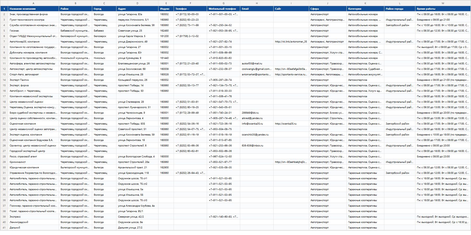This screenshot has height=235, width=471.
Task: Select address 'переулок Ухтомского, 5/1'
Action: click(x=137, y=20)
